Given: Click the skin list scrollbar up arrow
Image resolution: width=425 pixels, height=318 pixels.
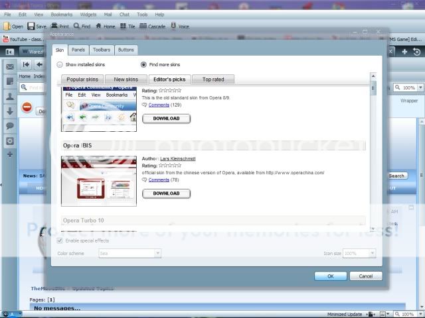Looking at the screenshot, I should click(x=373, y=76).
